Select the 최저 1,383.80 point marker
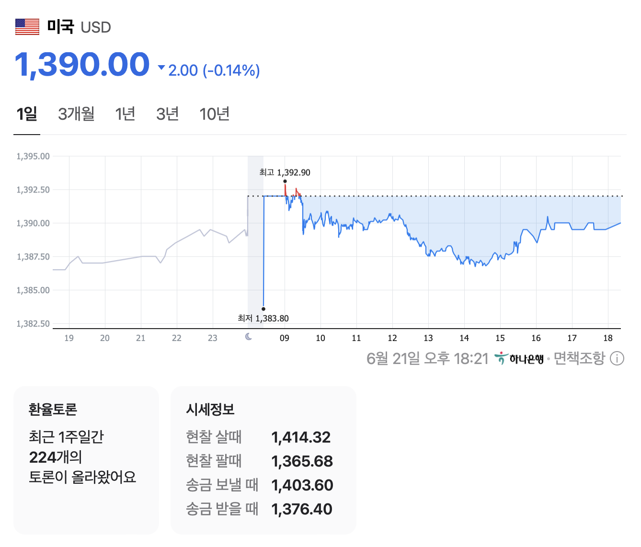The width and height of the screenshot is (641, 547). click(263, 308)
